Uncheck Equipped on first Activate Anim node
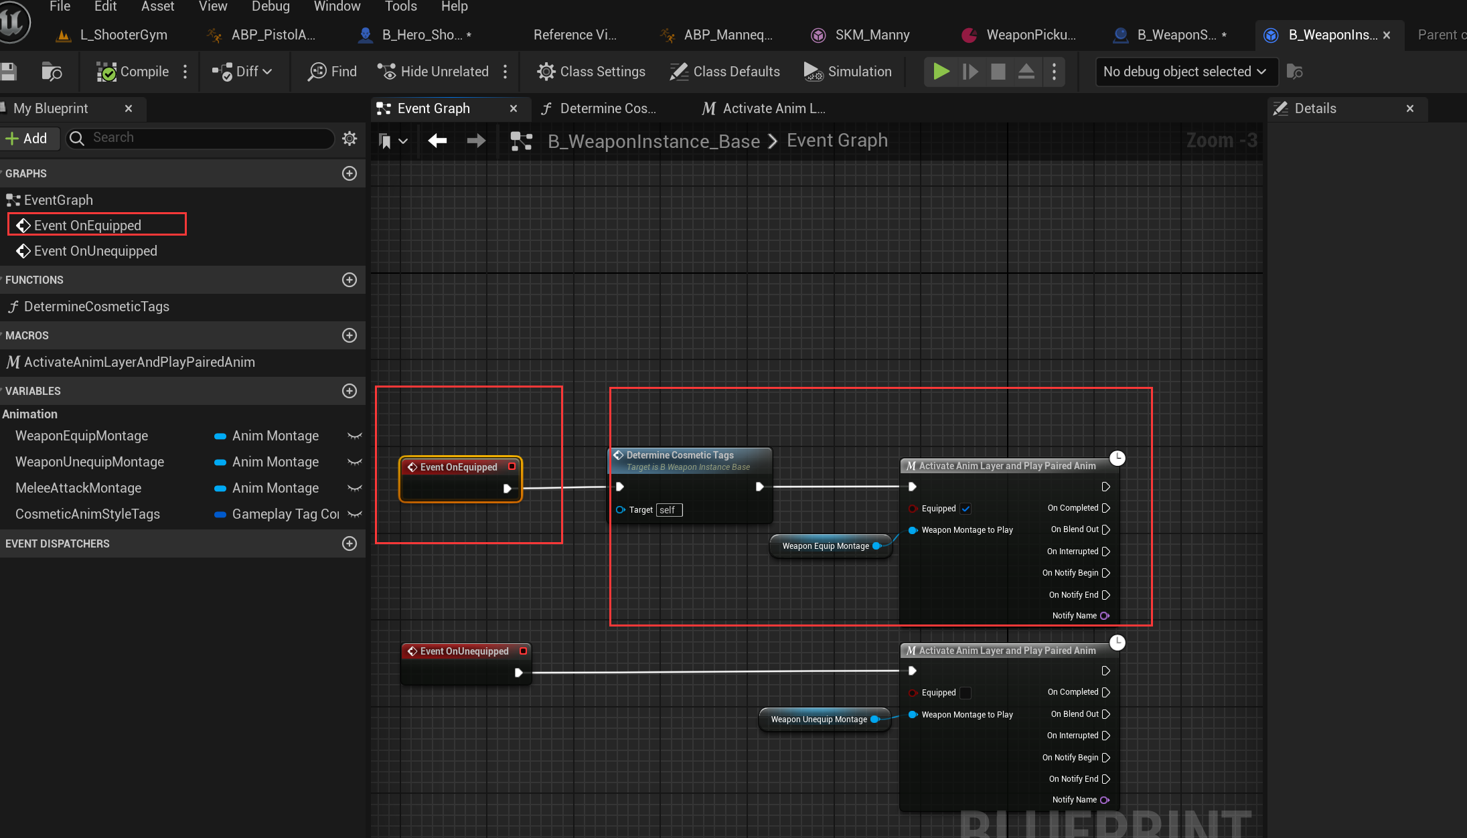 [966, 509]
